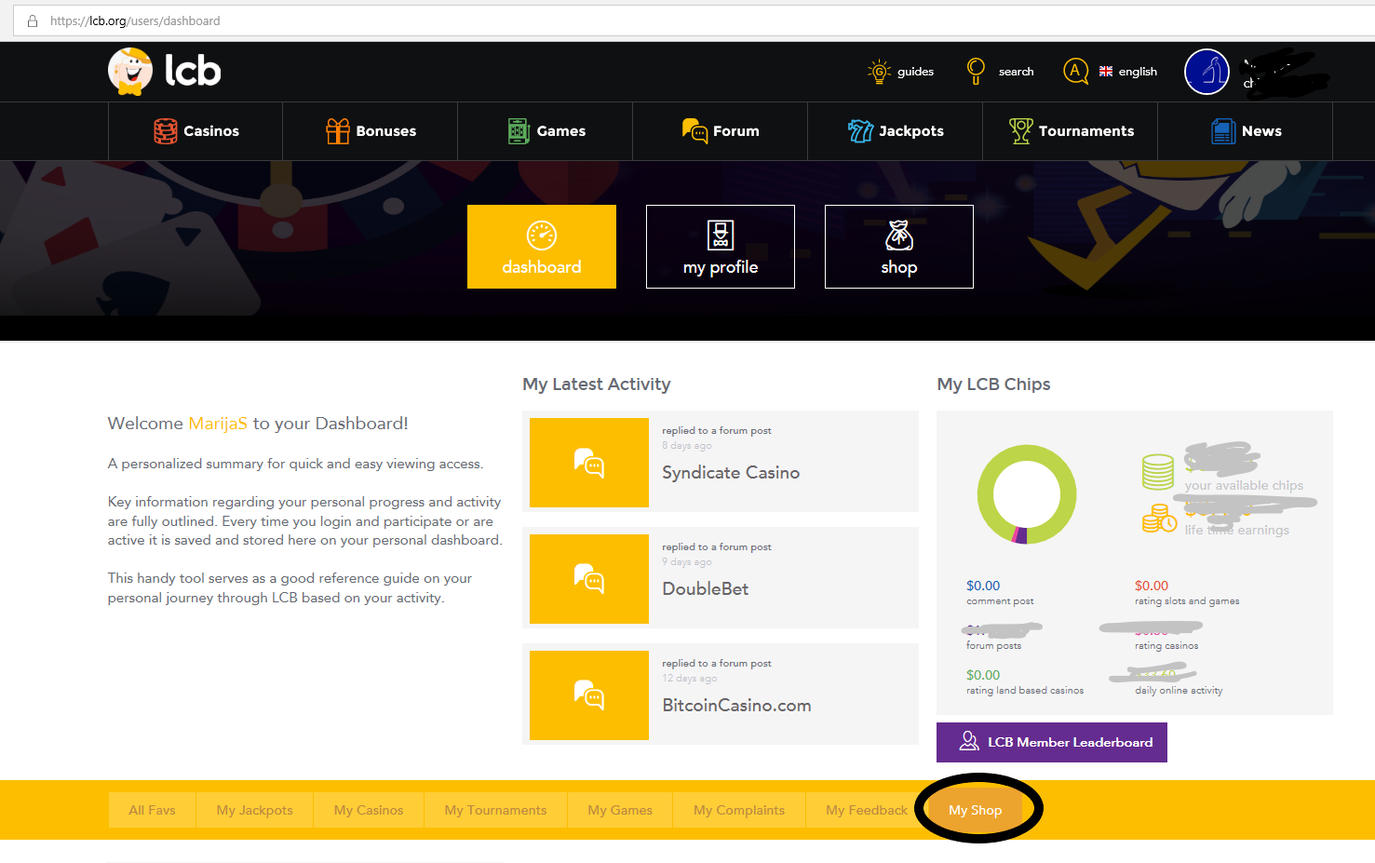Click the leaderboard member icon
Image resolution: width=1375 pixels, height=863 pixels.
tap(969, 741)
